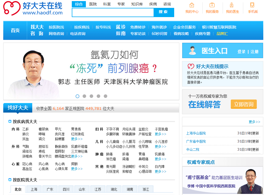Click the doctor avatar in 医生入口 banner
The height and width of the screenshot is (195, 266).
pos(192,50)
